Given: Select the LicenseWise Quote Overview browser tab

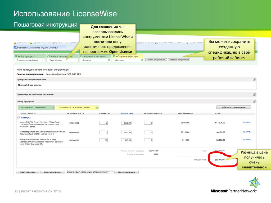Looking at the screenshot, I should pyautogui.click(x=40, y=48).
